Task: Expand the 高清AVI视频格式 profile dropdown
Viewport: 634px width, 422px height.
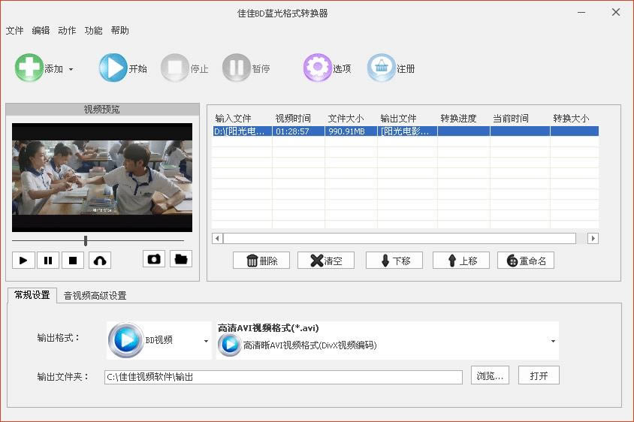Action: (553, 341)
